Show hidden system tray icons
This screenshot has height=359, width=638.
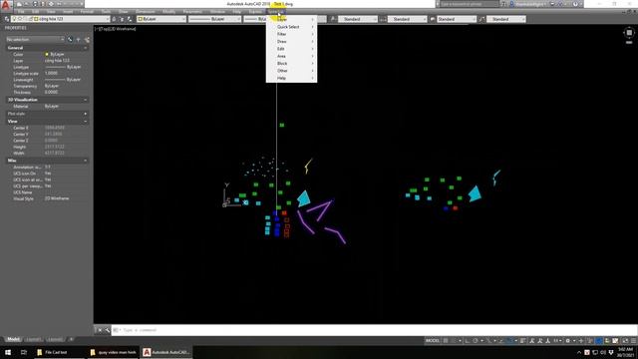[x=579, y=352]
